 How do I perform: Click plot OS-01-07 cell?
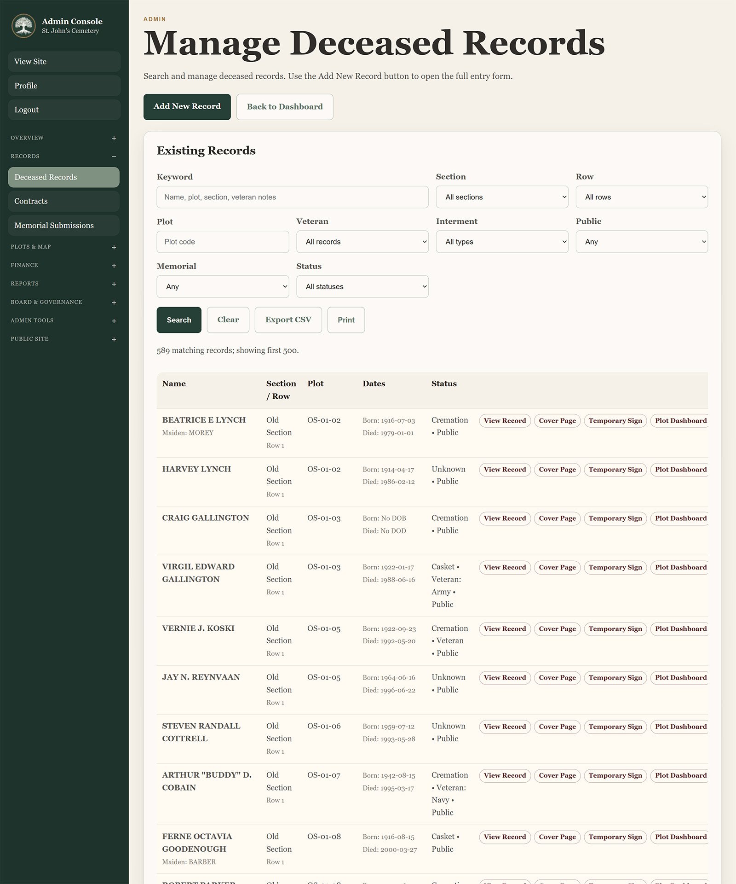pyautogui.click(x=324, y=775)
